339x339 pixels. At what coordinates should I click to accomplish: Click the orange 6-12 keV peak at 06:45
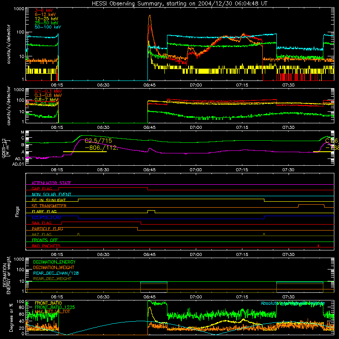pyautogui.click(x=150, y=16)
